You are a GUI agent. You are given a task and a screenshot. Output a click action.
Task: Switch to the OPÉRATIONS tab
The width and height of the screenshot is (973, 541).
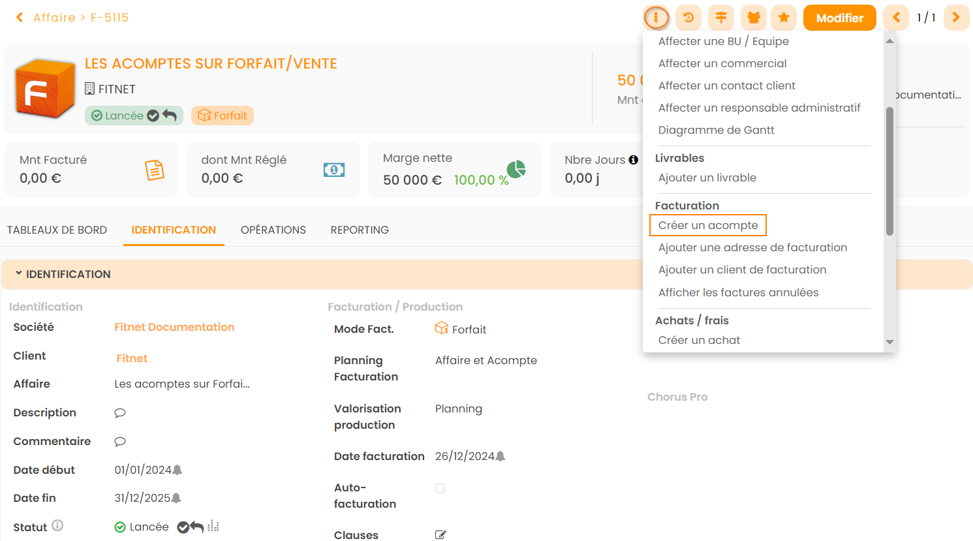(x=273, y=230)
